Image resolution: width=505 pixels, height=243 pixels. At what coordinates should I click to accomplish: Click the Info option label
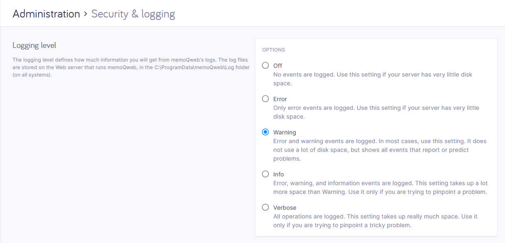278,174
